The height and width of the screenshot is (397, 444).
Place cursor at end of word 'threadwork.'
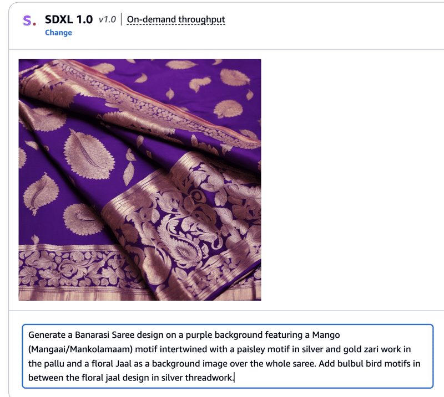pos(234,378)
